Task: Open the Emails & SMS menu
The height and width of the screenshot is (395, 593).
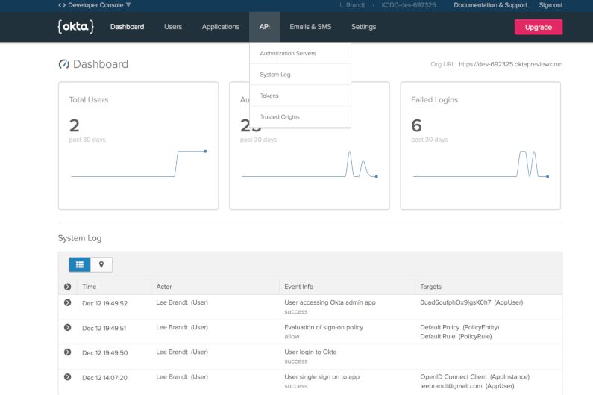Action: click(x=310, y=27)
